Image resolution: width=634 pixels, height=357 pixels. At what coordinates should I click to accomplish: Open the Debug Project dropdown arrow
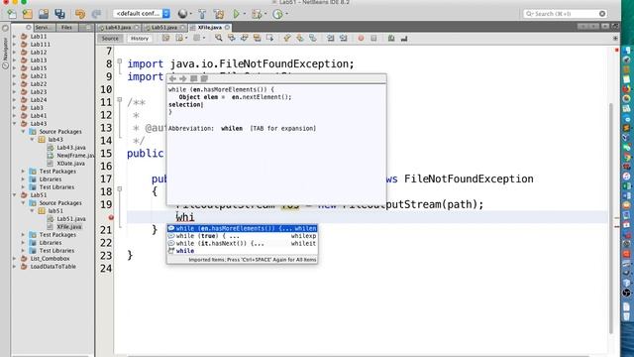click(x=265, y=14)
